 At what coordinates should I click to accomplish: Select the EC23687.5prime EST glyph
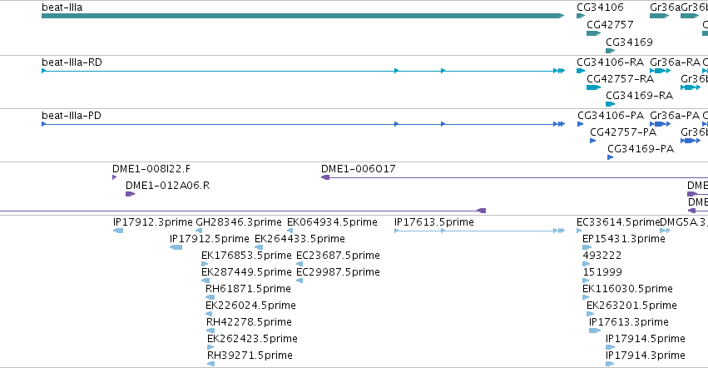point(300,264)
